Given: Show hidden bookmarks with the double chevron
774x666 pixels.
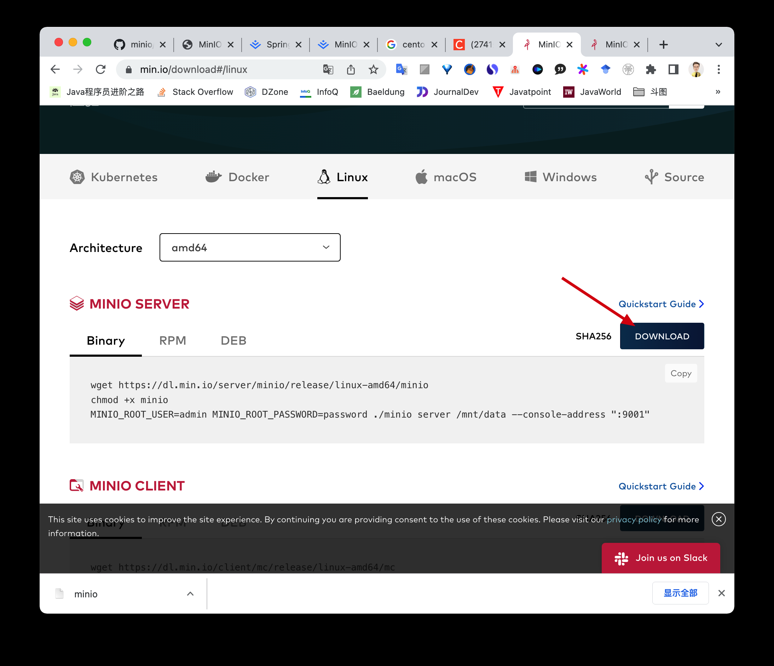Looking at the screenshot, I should coord(718,92).
